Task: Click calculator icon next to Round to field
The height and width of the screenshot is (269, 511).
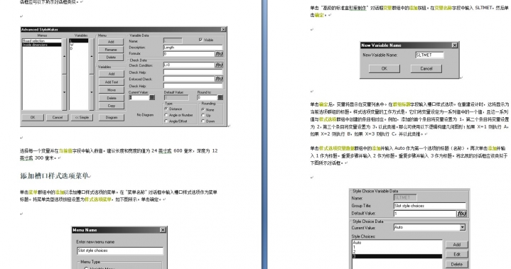Action: [220, 97]
